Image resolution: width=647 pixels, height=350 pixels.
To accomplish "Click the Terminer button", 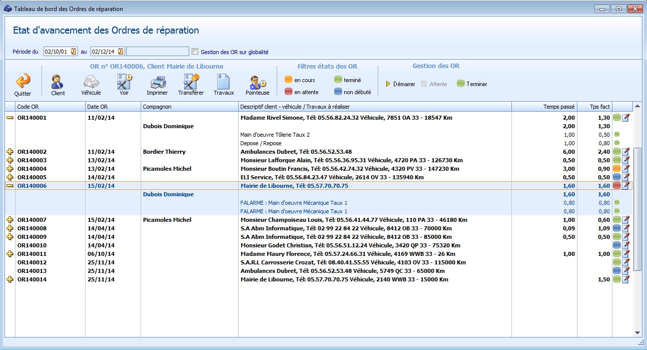I will click(472, 84).
